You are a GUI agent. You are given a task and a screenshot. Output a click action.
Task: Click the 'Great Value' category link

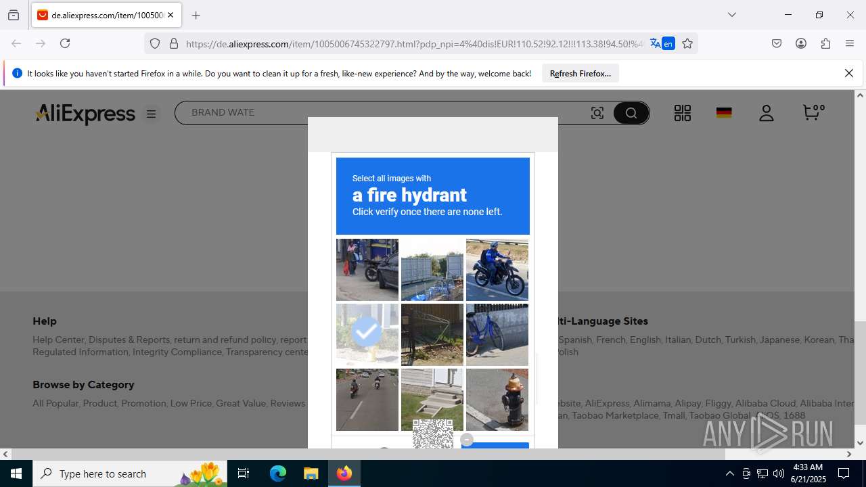[241, 403]
